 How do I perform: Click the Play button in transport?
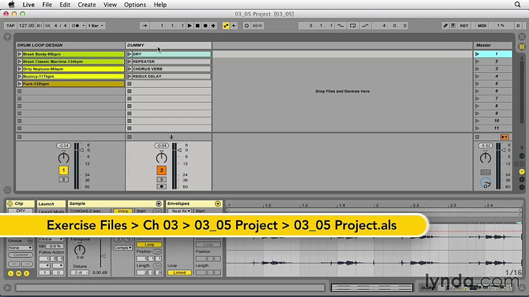point(189,26)
